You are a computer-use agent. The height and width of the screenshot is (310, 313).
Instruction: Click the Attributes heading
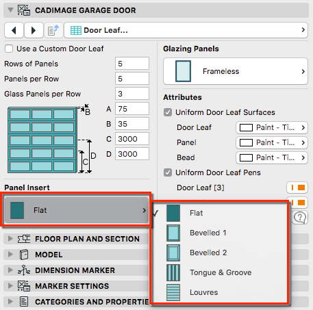pyautogui.click(x=182, y=97)
